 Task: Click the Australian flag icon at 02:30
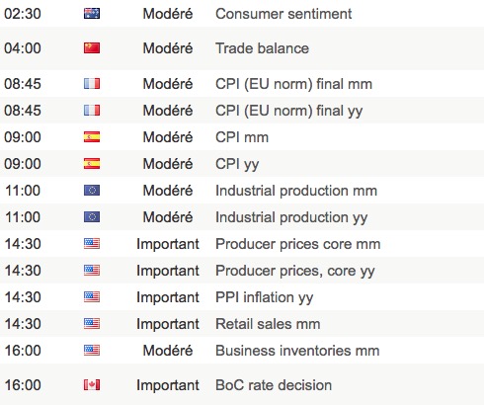(92, 14)
